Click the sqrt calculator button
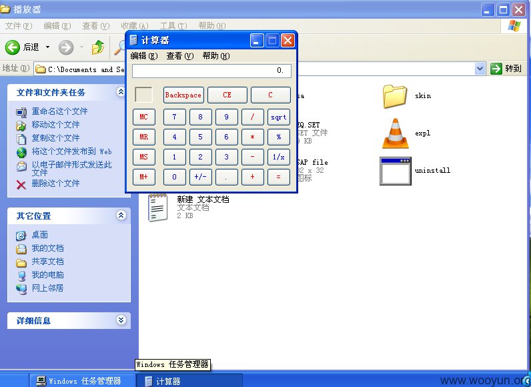The image size is (531, 387). coord(279,117)
